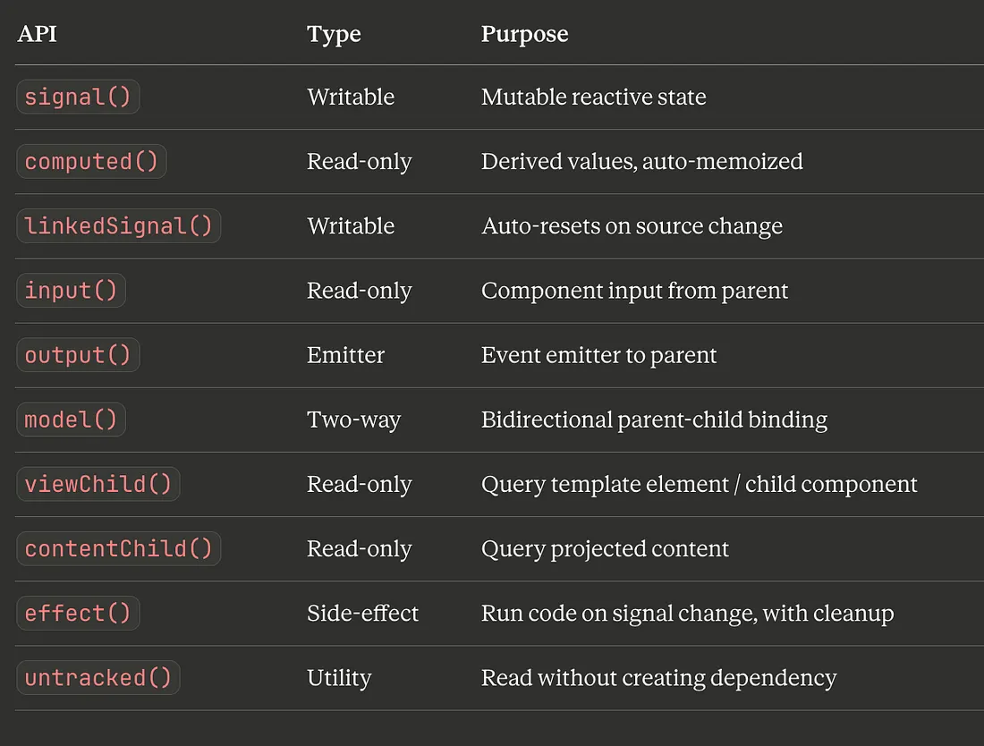Click the "Utility" type cell
Image resolution: width=984 pixels, height=746 pixels.
pyautogui.click(x=339, y=677)
